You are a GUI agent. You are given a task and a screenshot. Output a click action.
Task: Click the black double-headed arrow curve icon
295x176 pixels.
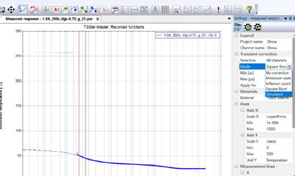pos(115,9)
